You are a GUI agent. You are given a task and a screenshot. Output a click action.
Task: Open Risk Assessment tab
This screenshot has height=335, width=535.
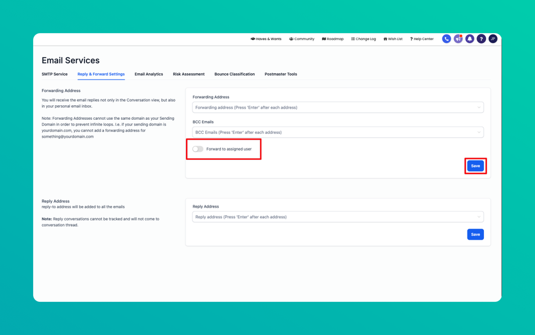[x=188, y=74]
